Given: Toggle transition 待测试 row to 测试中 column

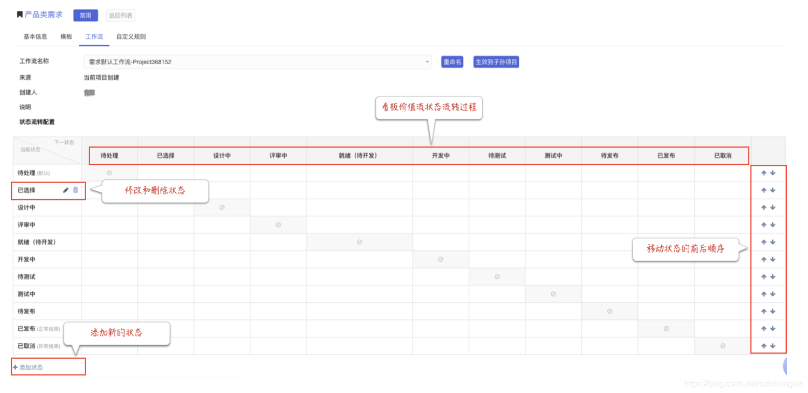Looking at the screenshot, I should click(553, 277).
